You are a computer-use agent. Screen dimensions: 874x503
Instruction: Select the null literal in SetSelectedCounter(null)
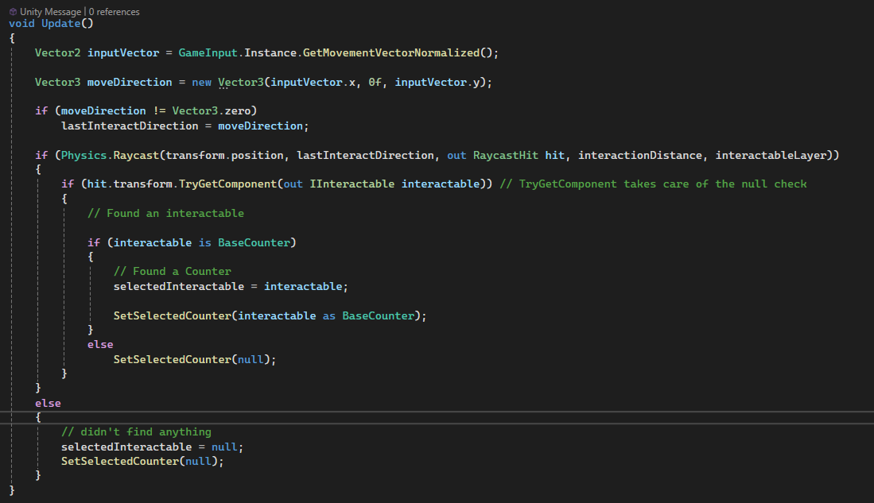pyautogui.click(x=251, y=358)
